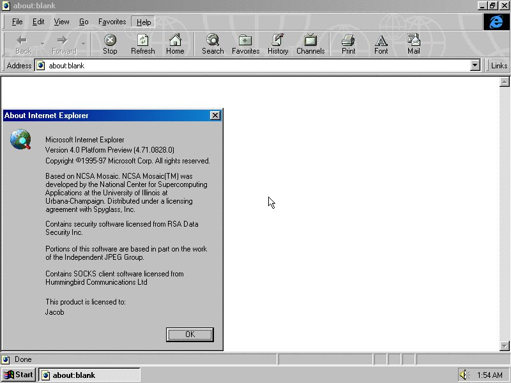Expand the Address bar dropdown list
511x383 pixels.
click(x=475, y=66)
